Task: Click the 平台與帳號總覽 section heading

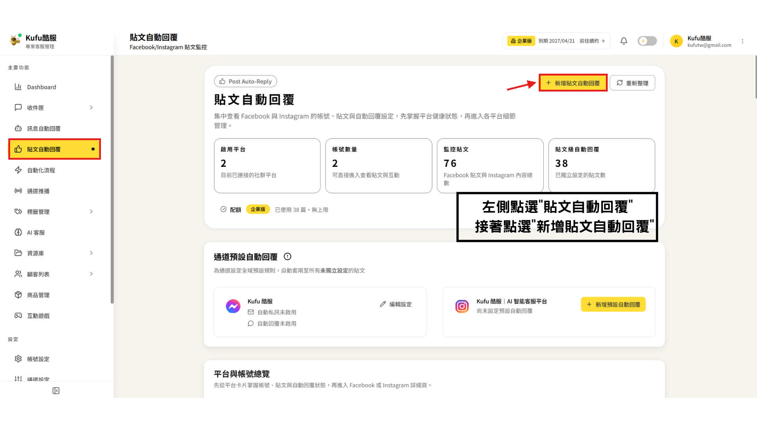Action: click(242, 374)
